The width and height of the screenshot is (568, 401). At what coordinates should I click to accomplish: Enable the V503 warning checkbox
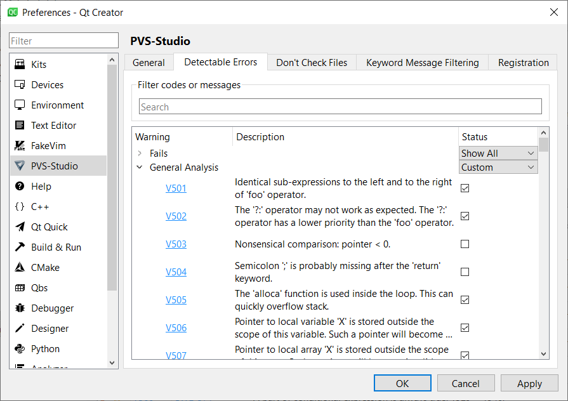point(466,244)
